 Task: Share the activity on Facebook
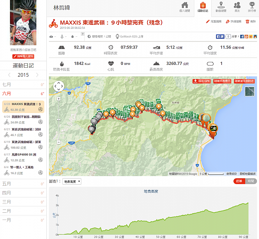click(x=242, y=36)
